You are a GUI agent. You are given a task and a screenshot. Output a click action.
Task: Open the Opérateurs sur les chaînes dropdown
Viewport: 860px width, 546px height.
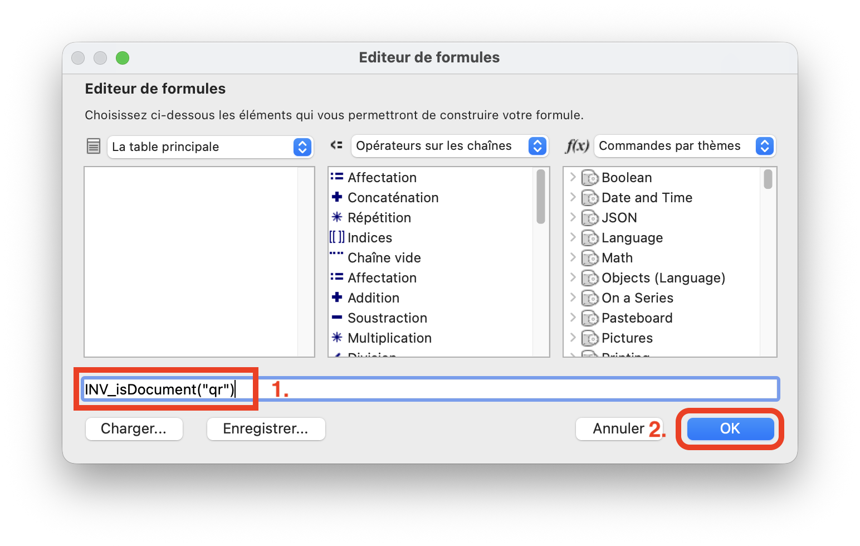tap(449, 146)
